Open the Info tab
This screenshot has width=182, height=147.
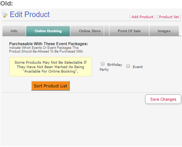point(14,31)
